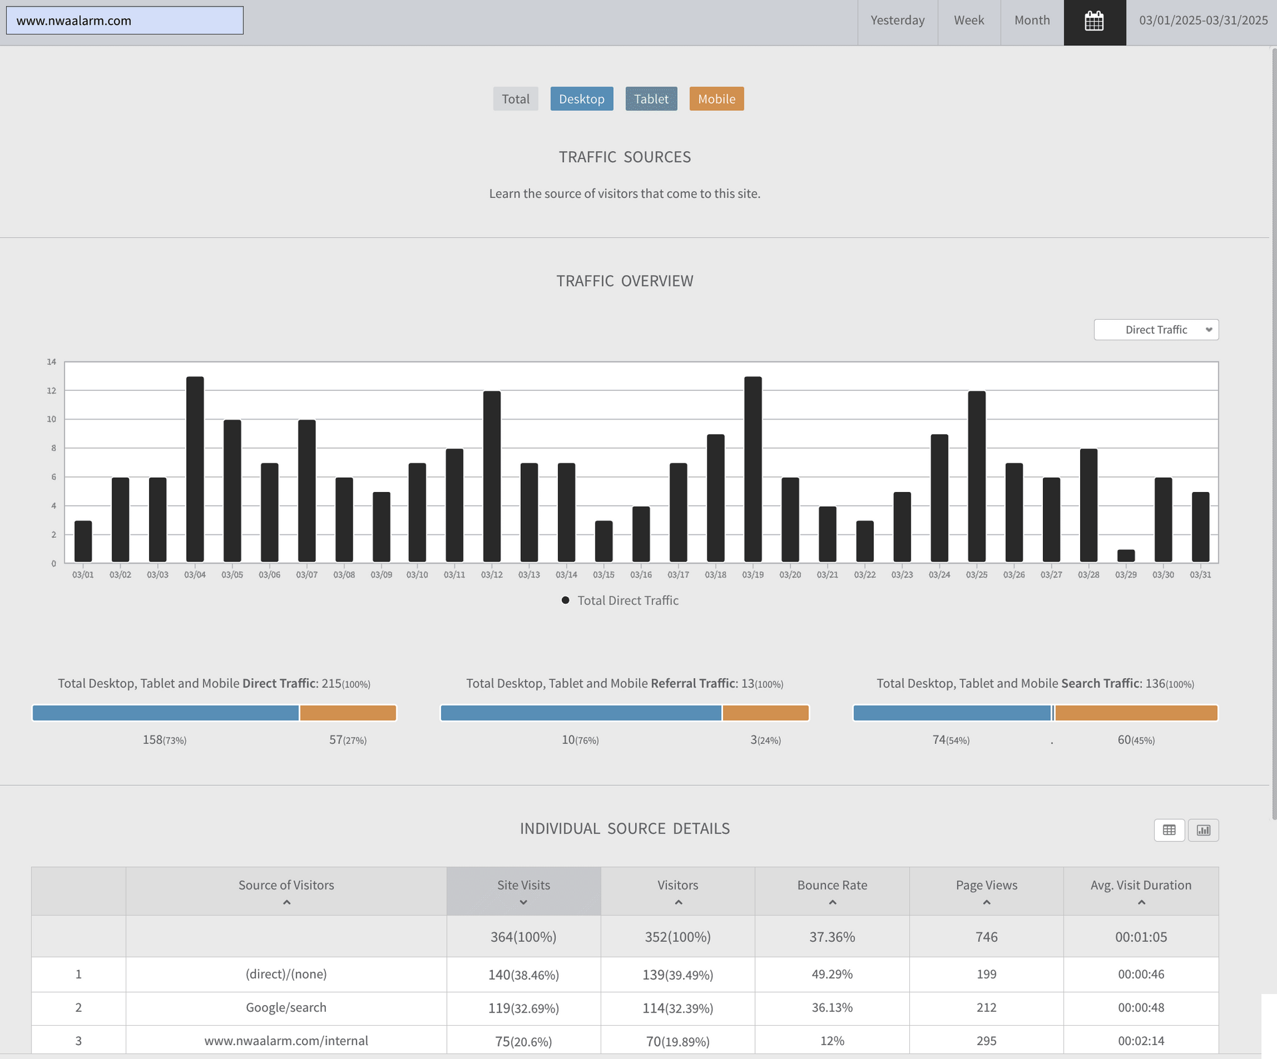The height and width of the screenshot is (1059, 1277).
Task: Toggle Site Visits sort direction chevron
Action: coord(523,902)
